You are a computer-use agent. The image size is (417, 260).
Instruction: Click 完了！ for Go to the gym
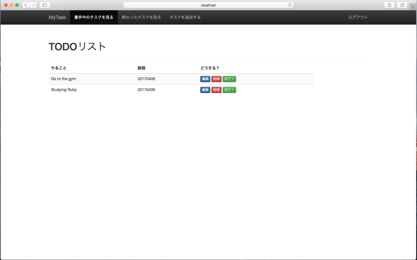point(229,79)
